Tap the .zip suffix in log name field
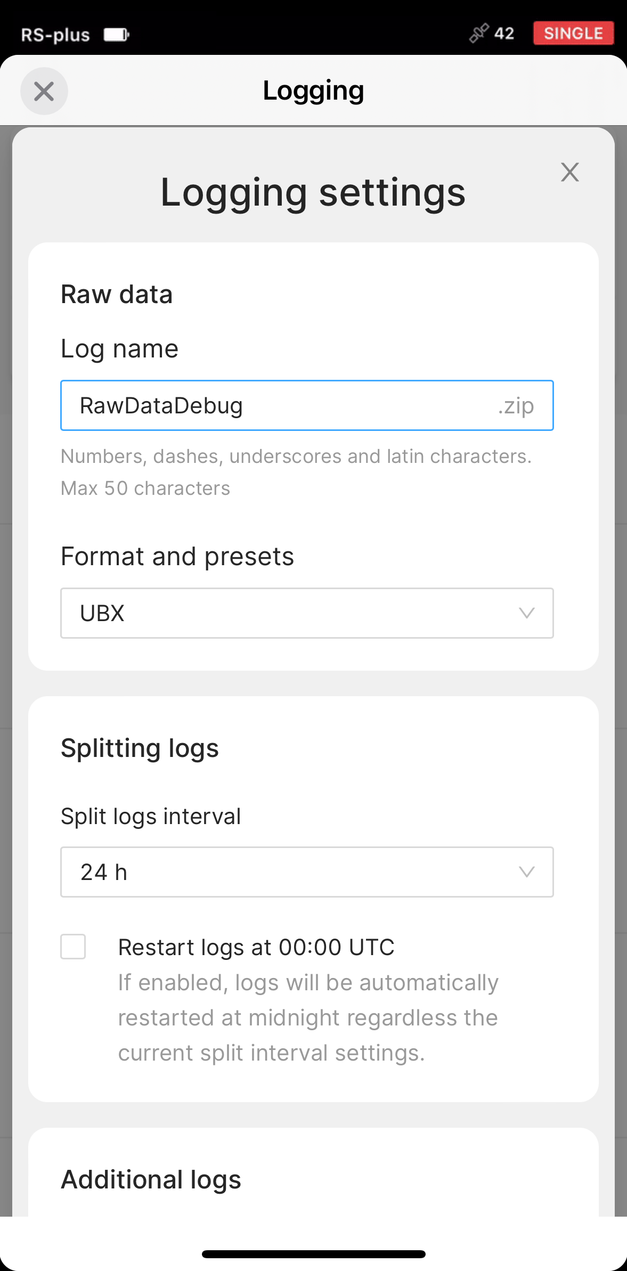The height and width of the screenshot is (1271, 627). tap(516, 406)
